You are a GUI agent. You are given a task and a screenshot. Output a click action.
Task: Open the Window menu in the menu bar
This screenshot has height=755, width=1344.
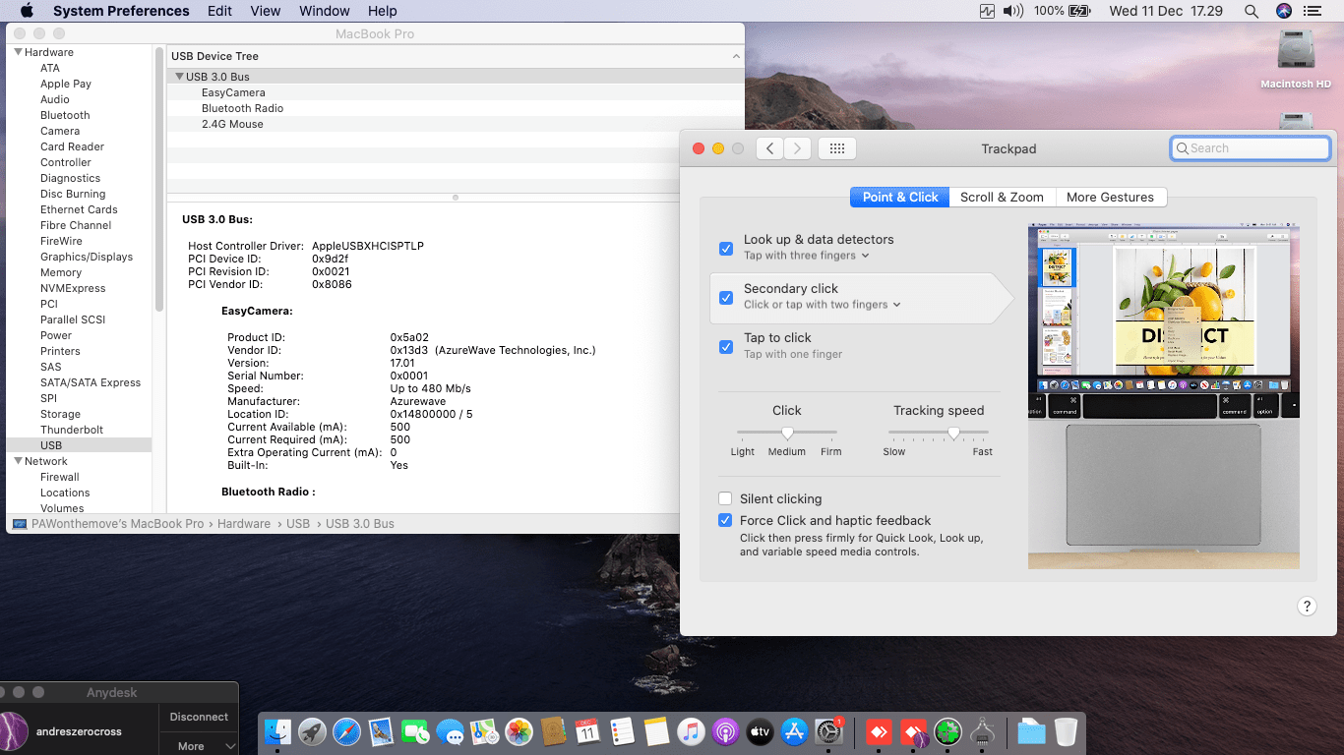tap(324, 11)
